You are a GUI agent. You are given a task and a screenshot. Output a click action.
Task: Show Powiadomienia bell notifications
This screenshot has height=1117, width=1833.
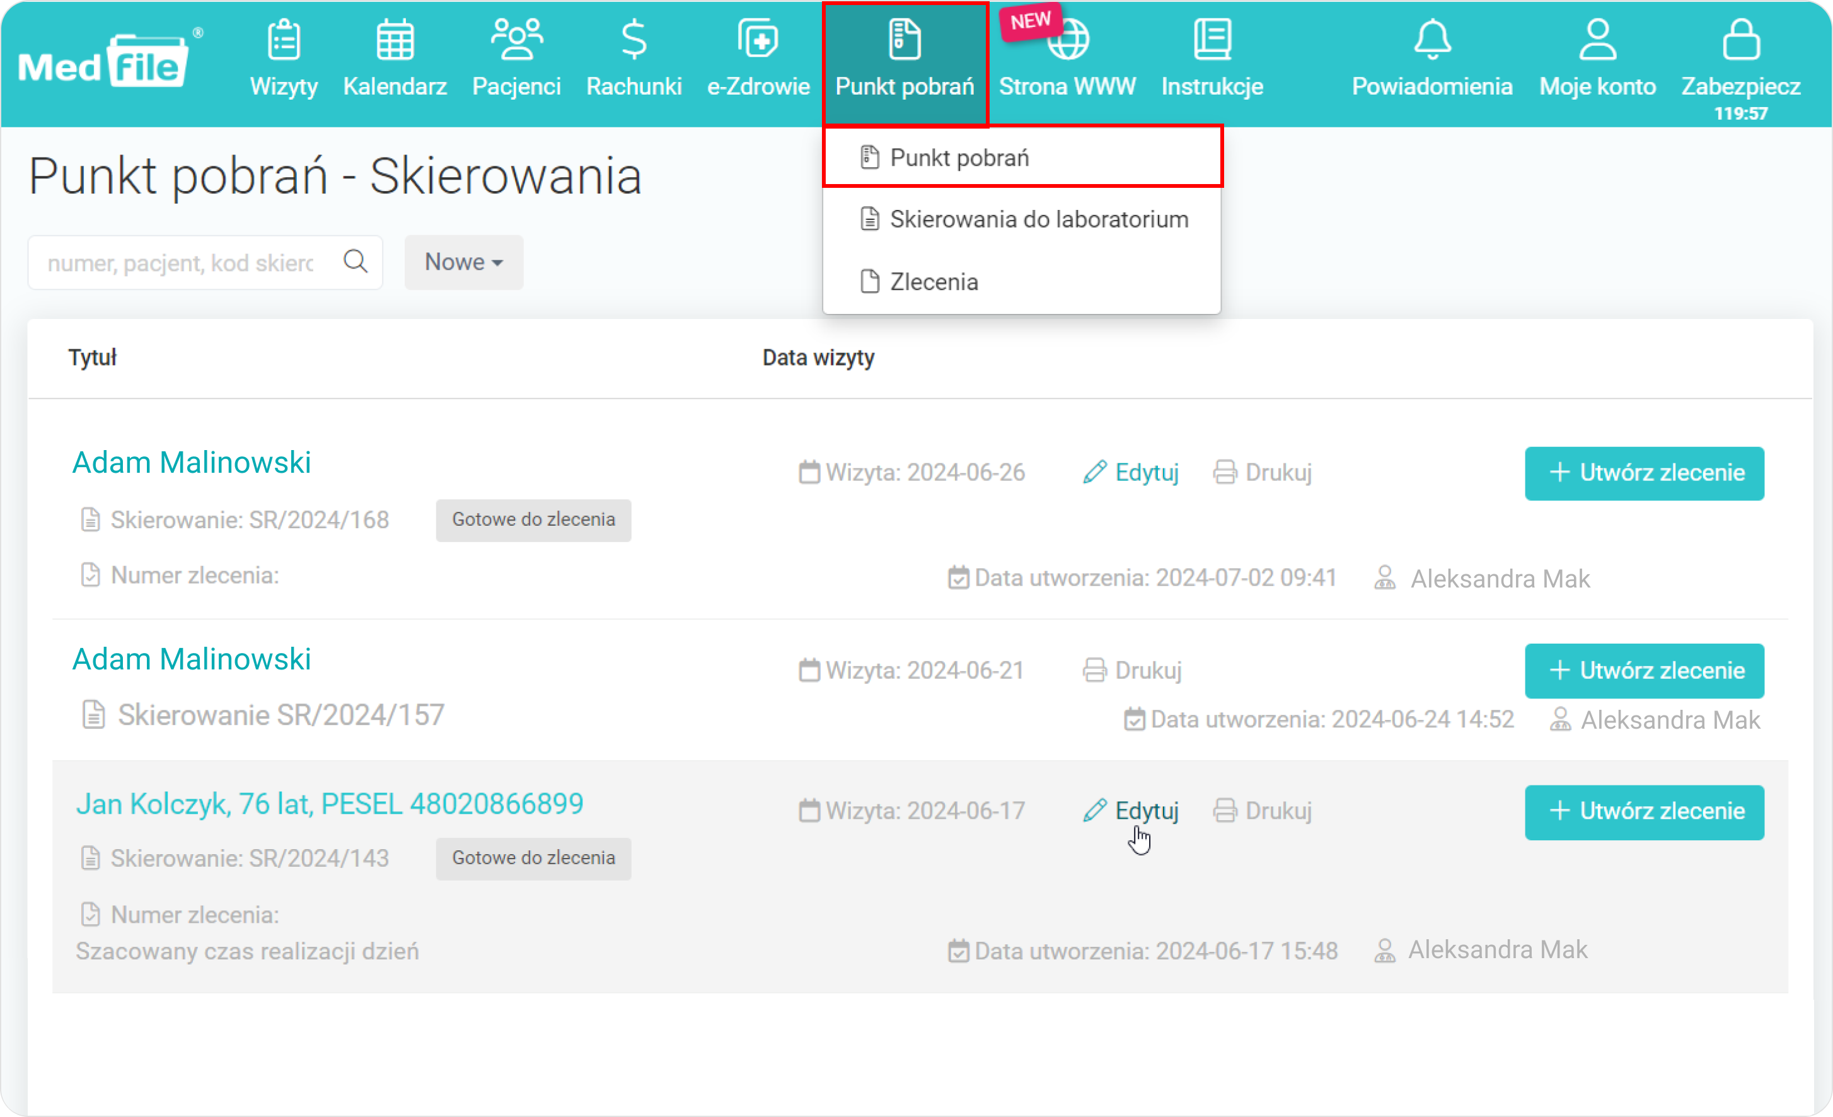pyautogui.click(x=1432, y=40)
